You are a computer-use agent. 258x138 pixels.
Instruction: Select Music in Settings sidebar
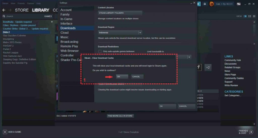(64, 37)
